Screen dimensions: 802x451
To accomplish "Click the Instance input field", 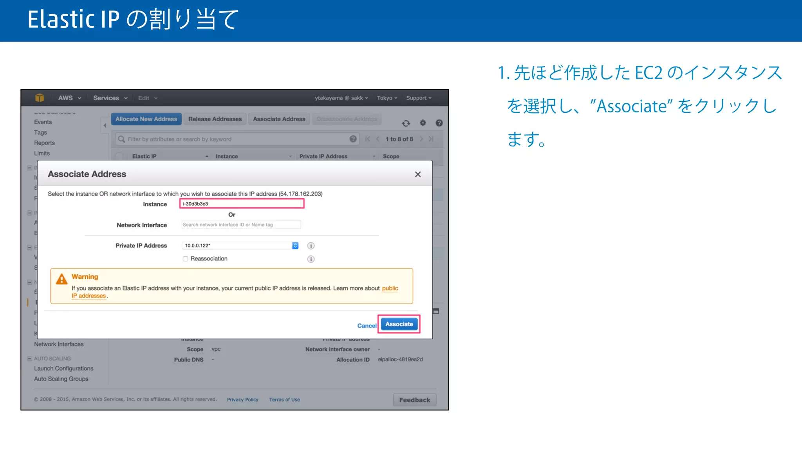I will pos(242,204).
